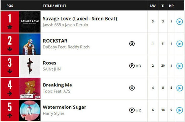Image resolution: width=185 pixels, height=122 pixels.
Task: Open the Savage Love album cover
Action: [30, 22]
